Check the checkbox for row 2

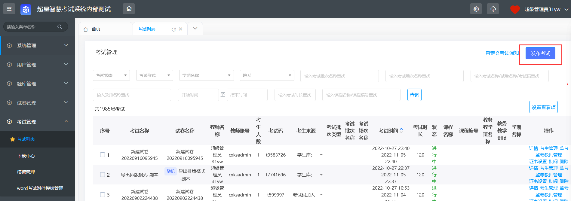point(103,175)
